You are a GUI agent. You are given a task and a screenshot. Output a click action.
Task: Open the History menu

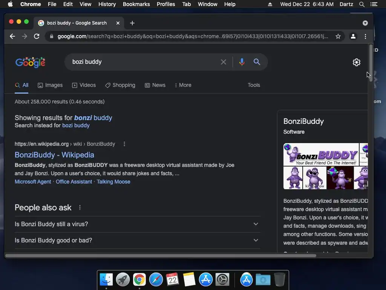(x=107, y=4)
